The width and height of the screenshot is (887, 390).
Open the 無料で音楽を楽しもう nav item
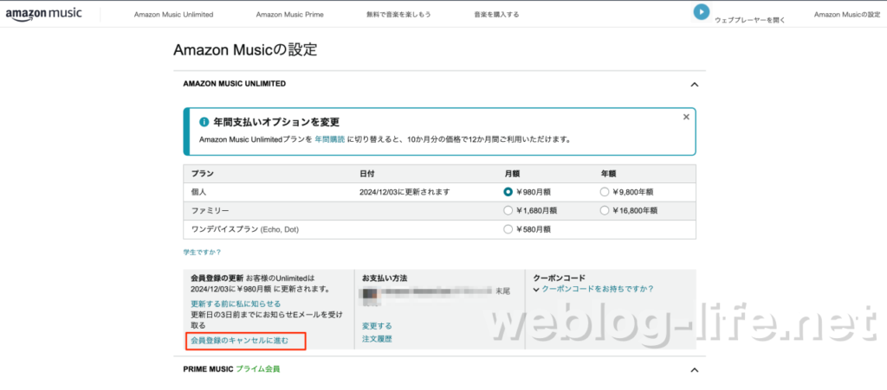pos(398,15)
